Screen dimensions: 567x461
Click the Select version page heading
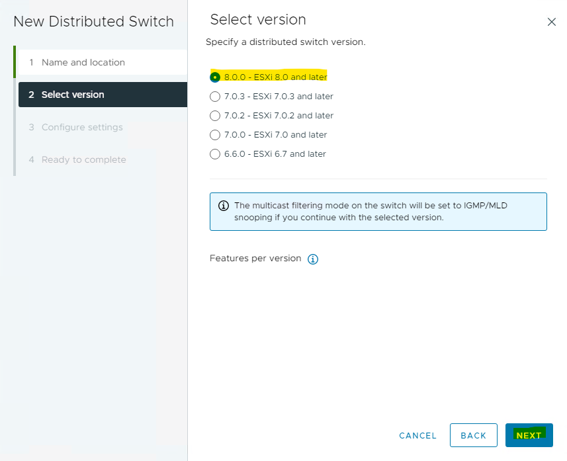(257, 19)
